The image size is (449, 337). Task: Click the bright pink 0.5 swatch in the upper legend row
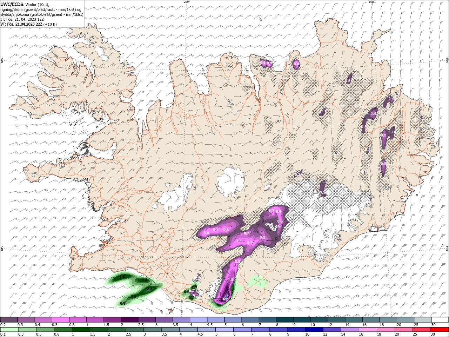tap(60, 320)
